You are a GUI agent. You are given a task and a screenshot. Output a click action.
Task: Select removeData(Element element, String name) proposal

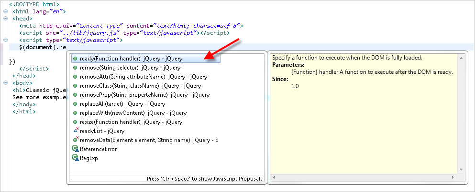(x=149, y=140)
